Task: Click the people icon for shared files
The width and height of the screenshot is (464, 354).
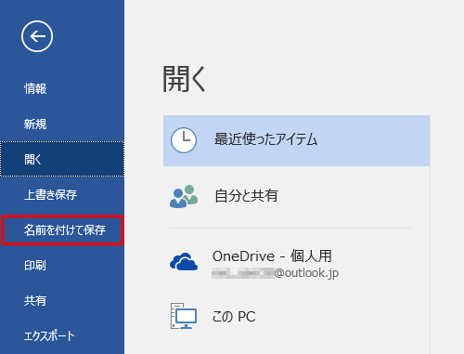Action: (184, 197)
